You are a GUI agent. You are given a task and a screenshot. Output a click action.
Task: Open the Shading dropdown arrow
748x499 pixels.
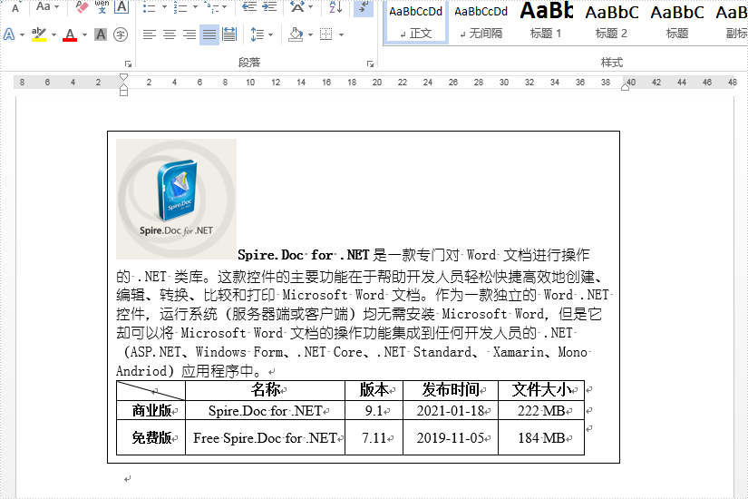tap(310, 34)
